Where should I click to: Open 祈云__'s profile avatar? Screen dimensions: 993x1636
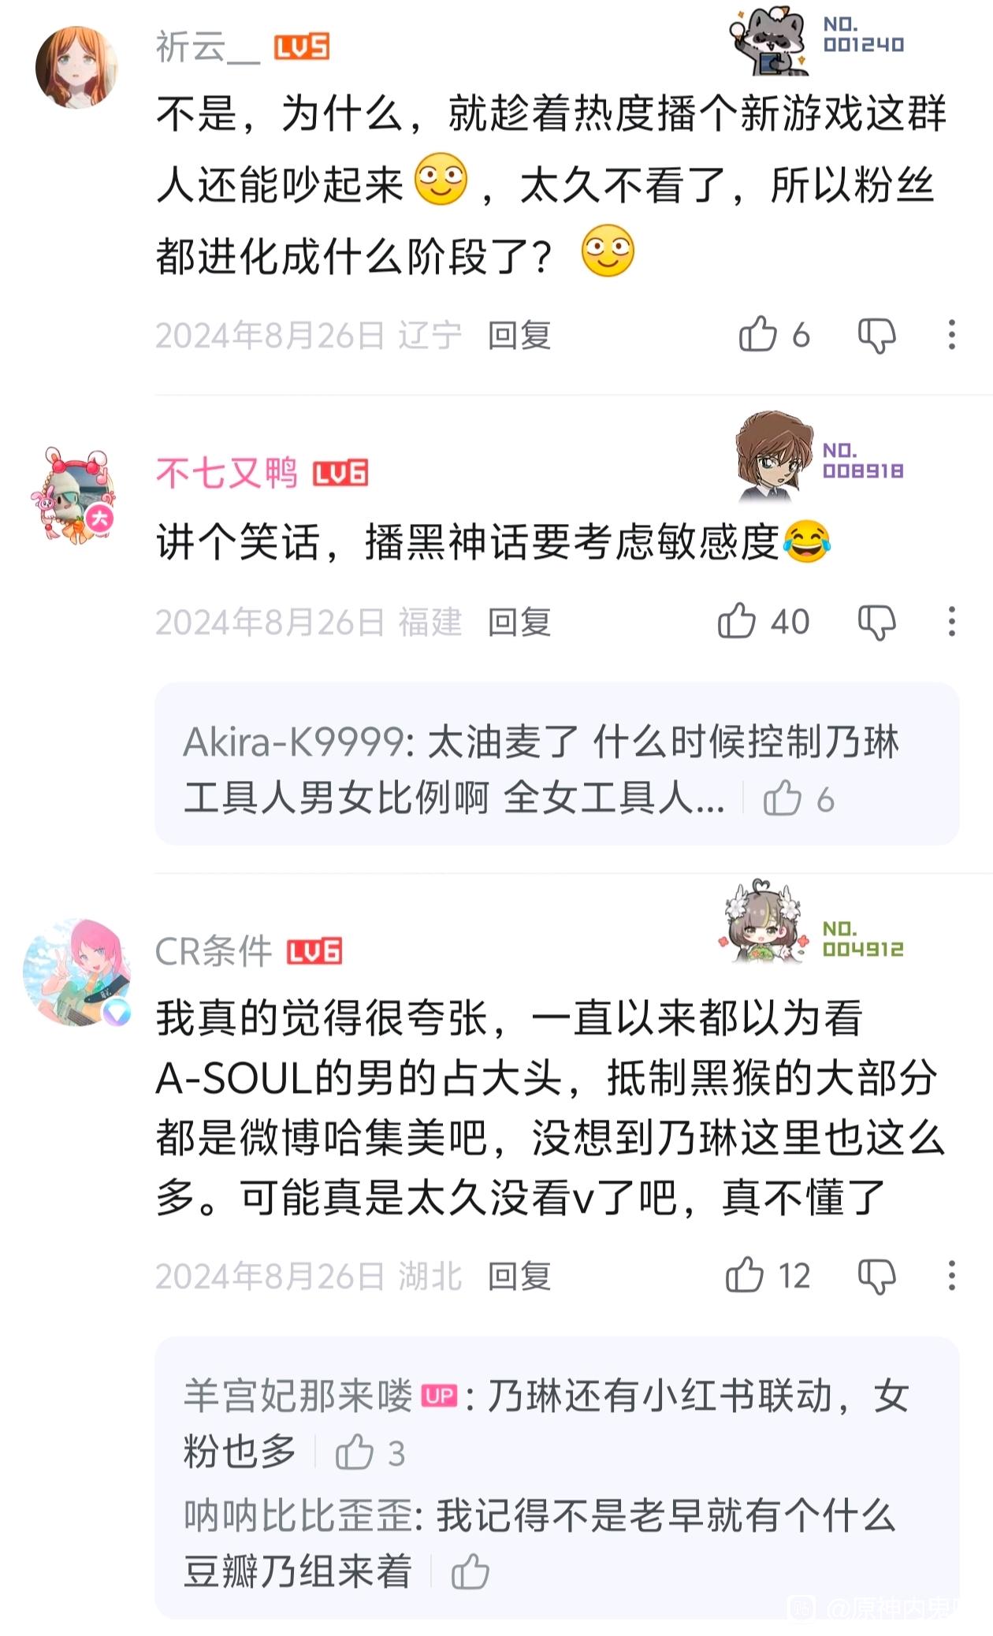coord(76,67)
